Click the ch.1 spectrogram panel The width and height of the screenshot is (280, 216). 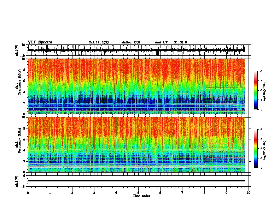tap(136, 86)
